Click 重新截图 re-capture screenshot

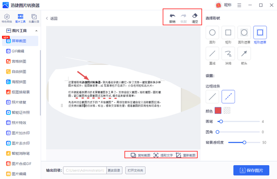tap(186, 155)
